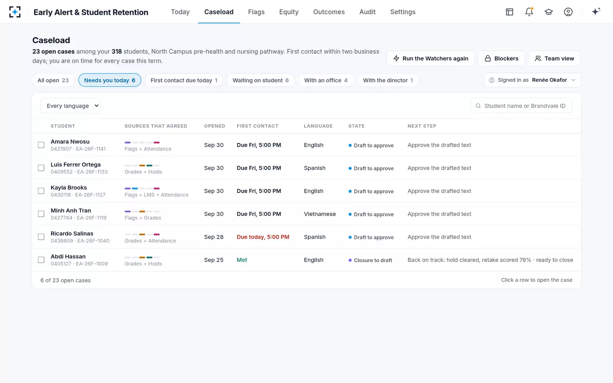Open the user account profile icon
This screenshot has height=383, width=613.
(x=568, y=12)
